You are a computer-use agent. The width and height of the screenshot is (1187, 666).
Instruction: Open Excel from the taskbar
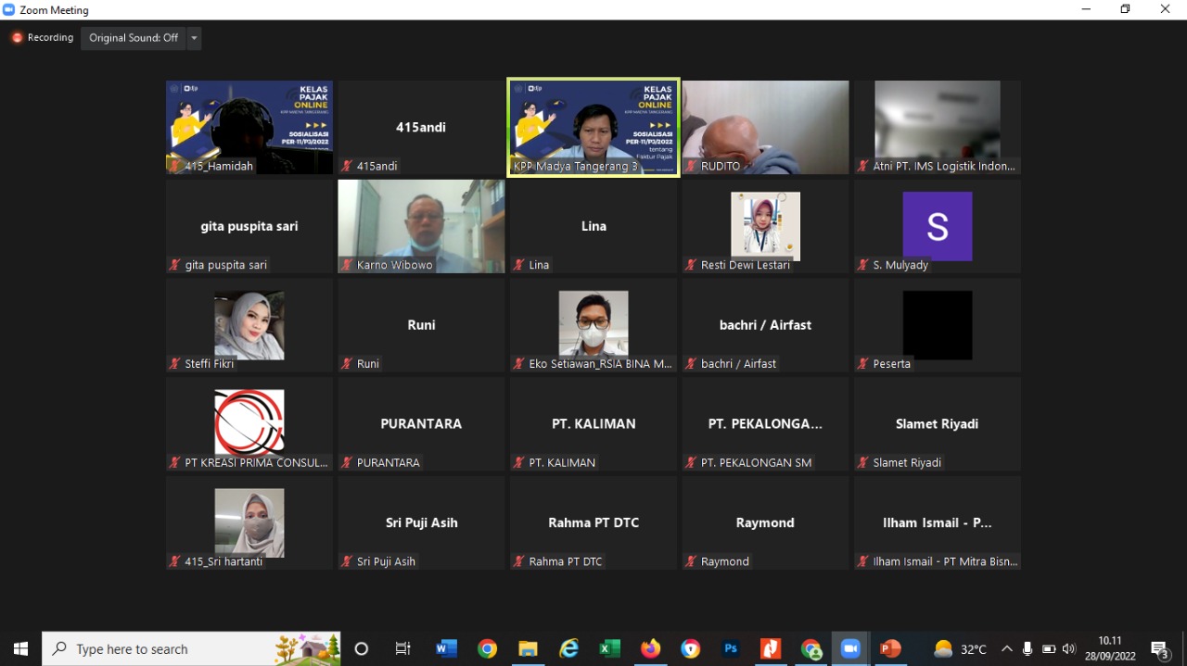(x=609, y=648)
